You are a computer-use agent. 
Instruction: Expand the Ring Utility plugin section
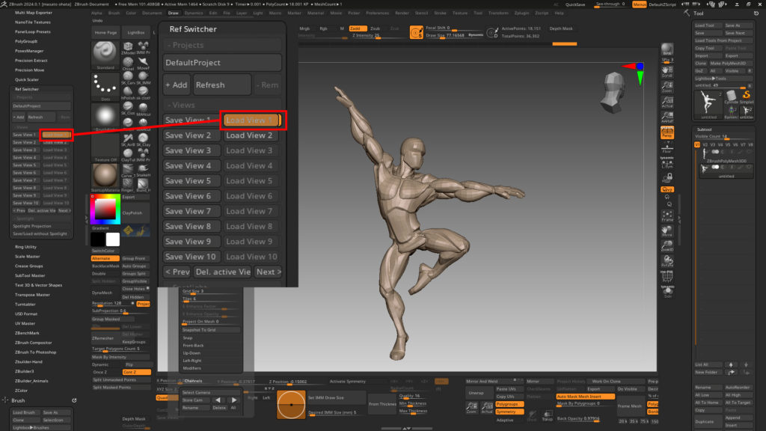25,246
